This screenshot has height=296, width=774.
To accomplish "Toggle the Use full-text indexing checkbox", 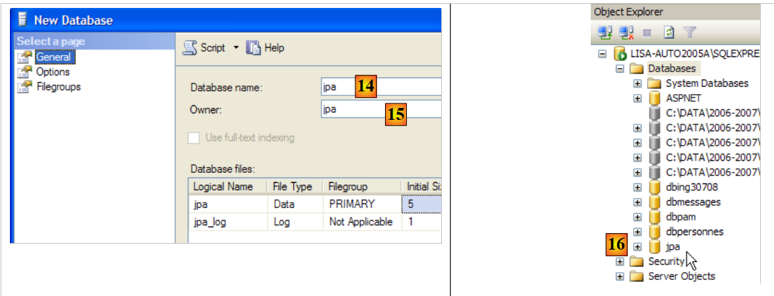I will (194, 138).
